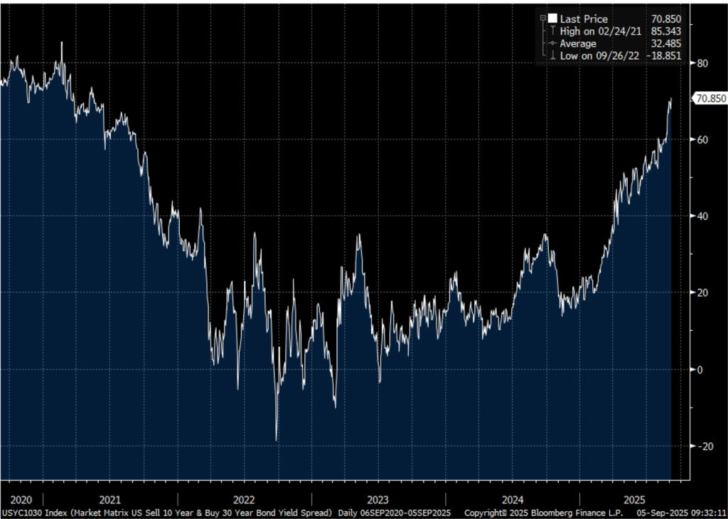Collapse the legend tree with minus box
This screenshot has height=519, width=728.
[x=543, y=18]
